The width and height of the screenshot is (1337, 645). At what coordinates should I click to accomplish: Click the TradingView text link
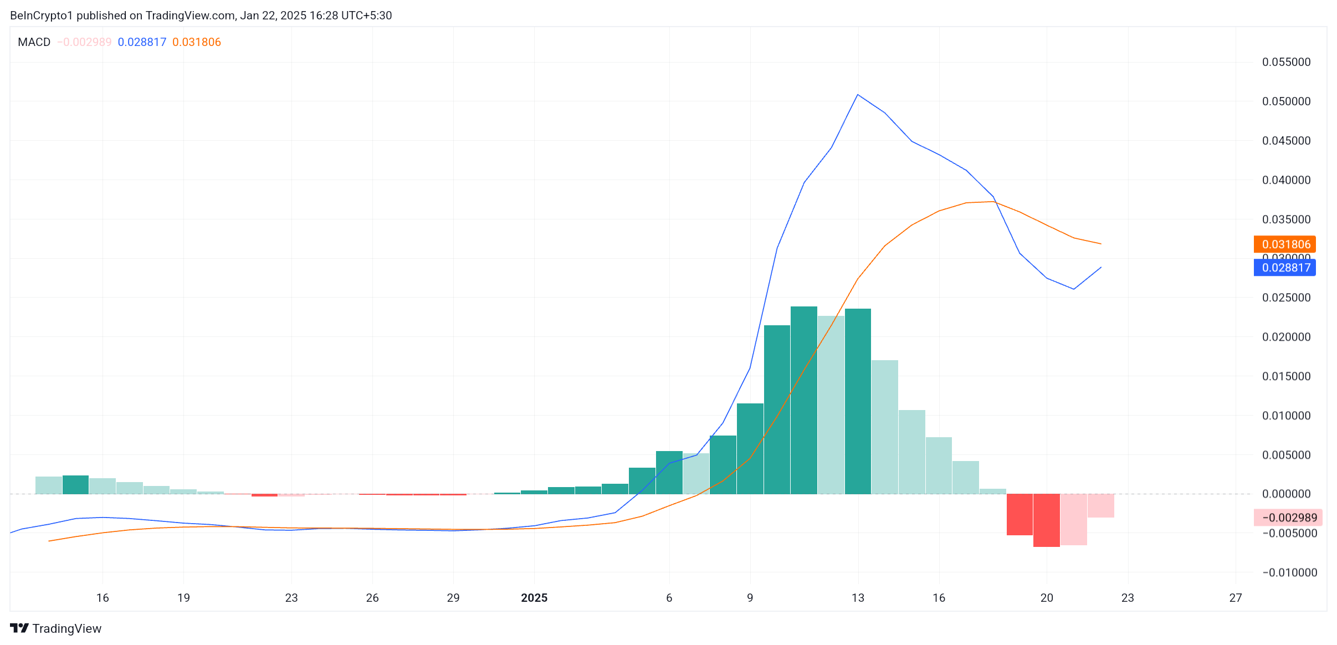(x=66, y=628)
